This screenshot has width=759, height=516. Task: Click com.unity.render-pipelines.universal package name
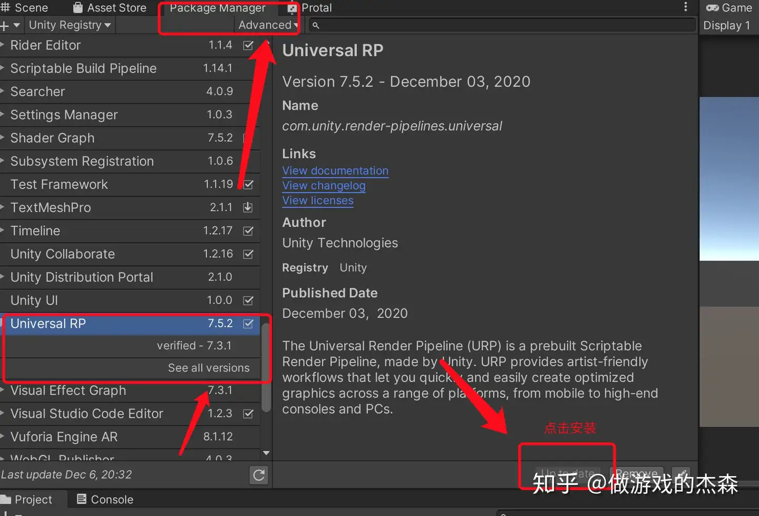(392, 126)
